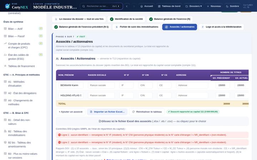257x160 pixels.
Task: Click green check on Identification de la société
Action: click(x=112, y=19)
